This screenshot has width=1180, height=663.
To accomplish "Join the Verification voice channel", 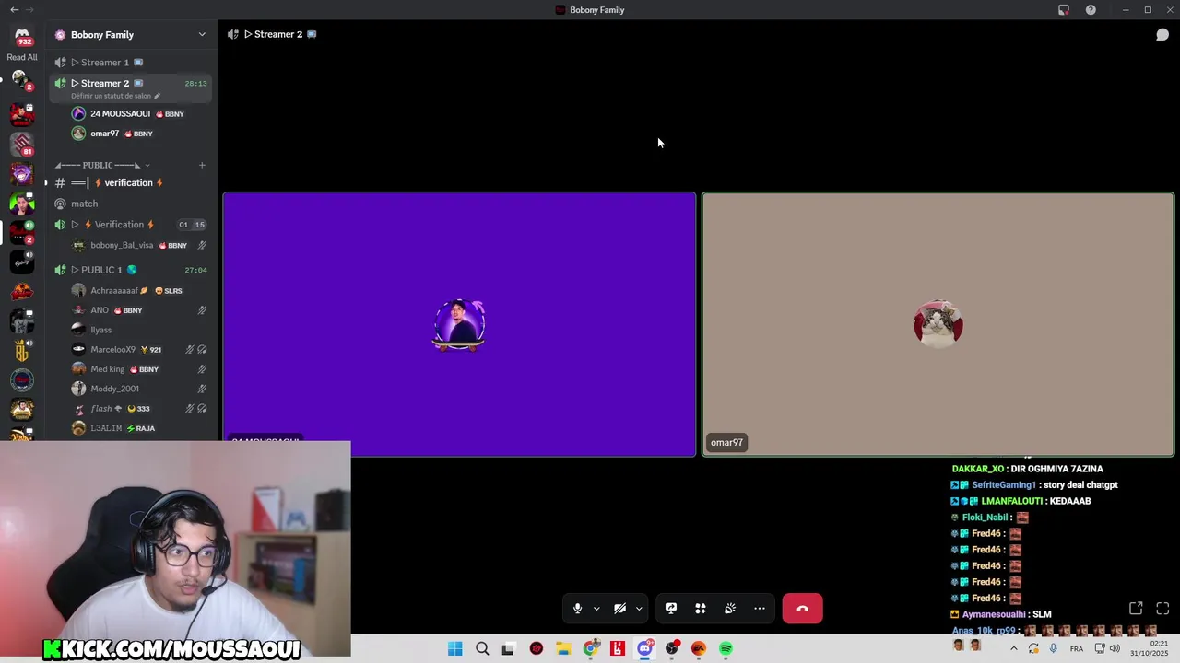I will click(130, 225).
